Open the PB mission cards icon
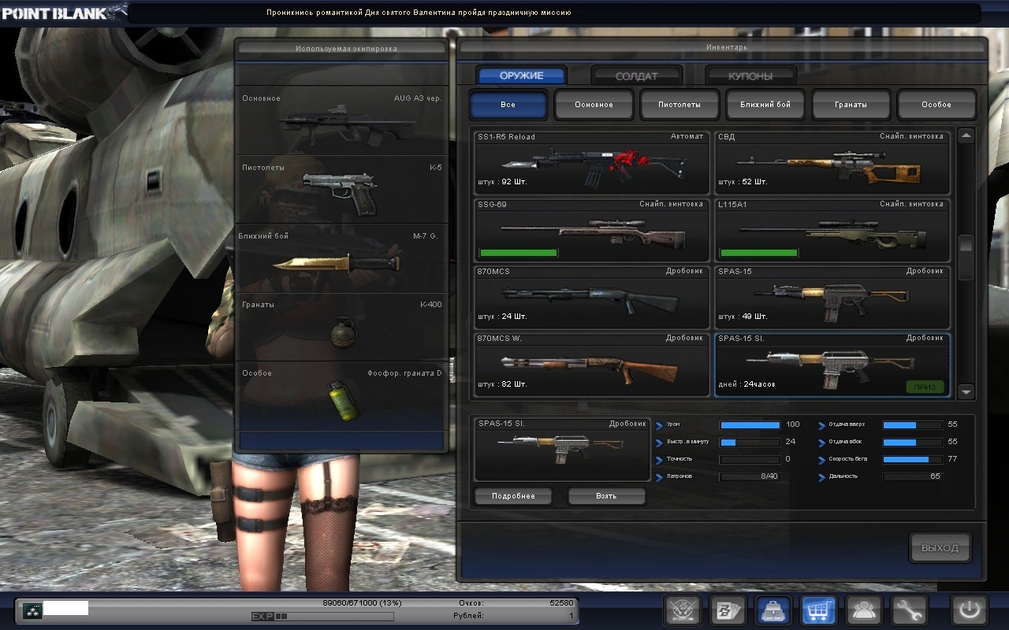1009x630 pixels. coord(728,610)
